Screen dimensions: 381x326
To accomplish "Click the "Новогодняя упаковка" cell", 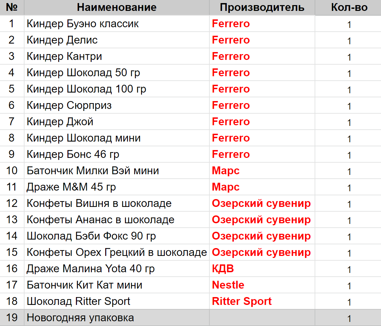I will coord(80,318).
